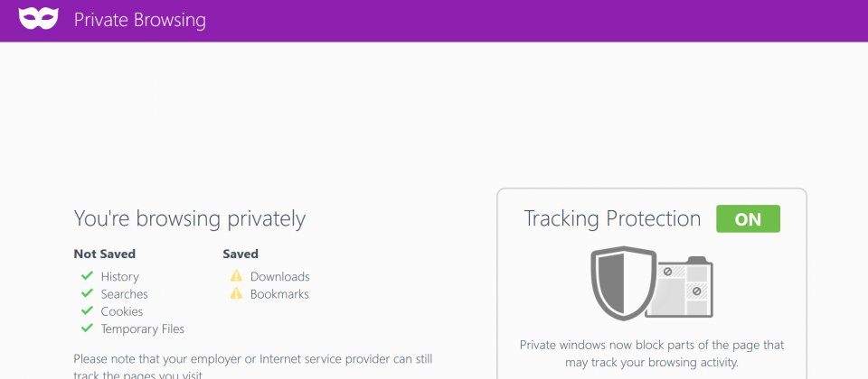Click the Tracking Protection title text

[612, 218]
